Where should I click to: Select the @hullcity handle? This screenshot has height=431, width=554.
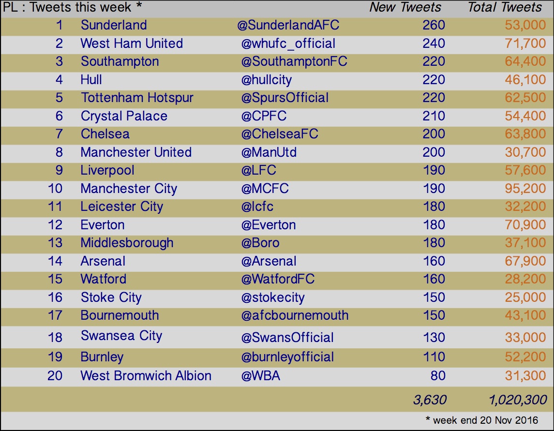(267, 80)
